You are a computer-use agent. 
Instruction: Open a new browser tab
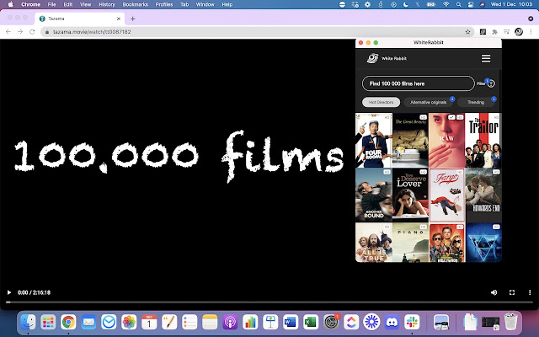pos(132,19)
